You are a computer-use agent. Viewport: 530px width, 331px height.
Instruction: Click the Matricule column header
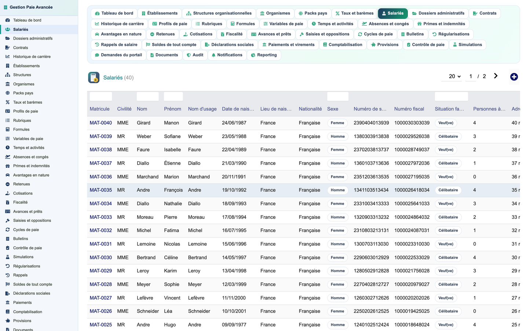(x=100, y=109)
